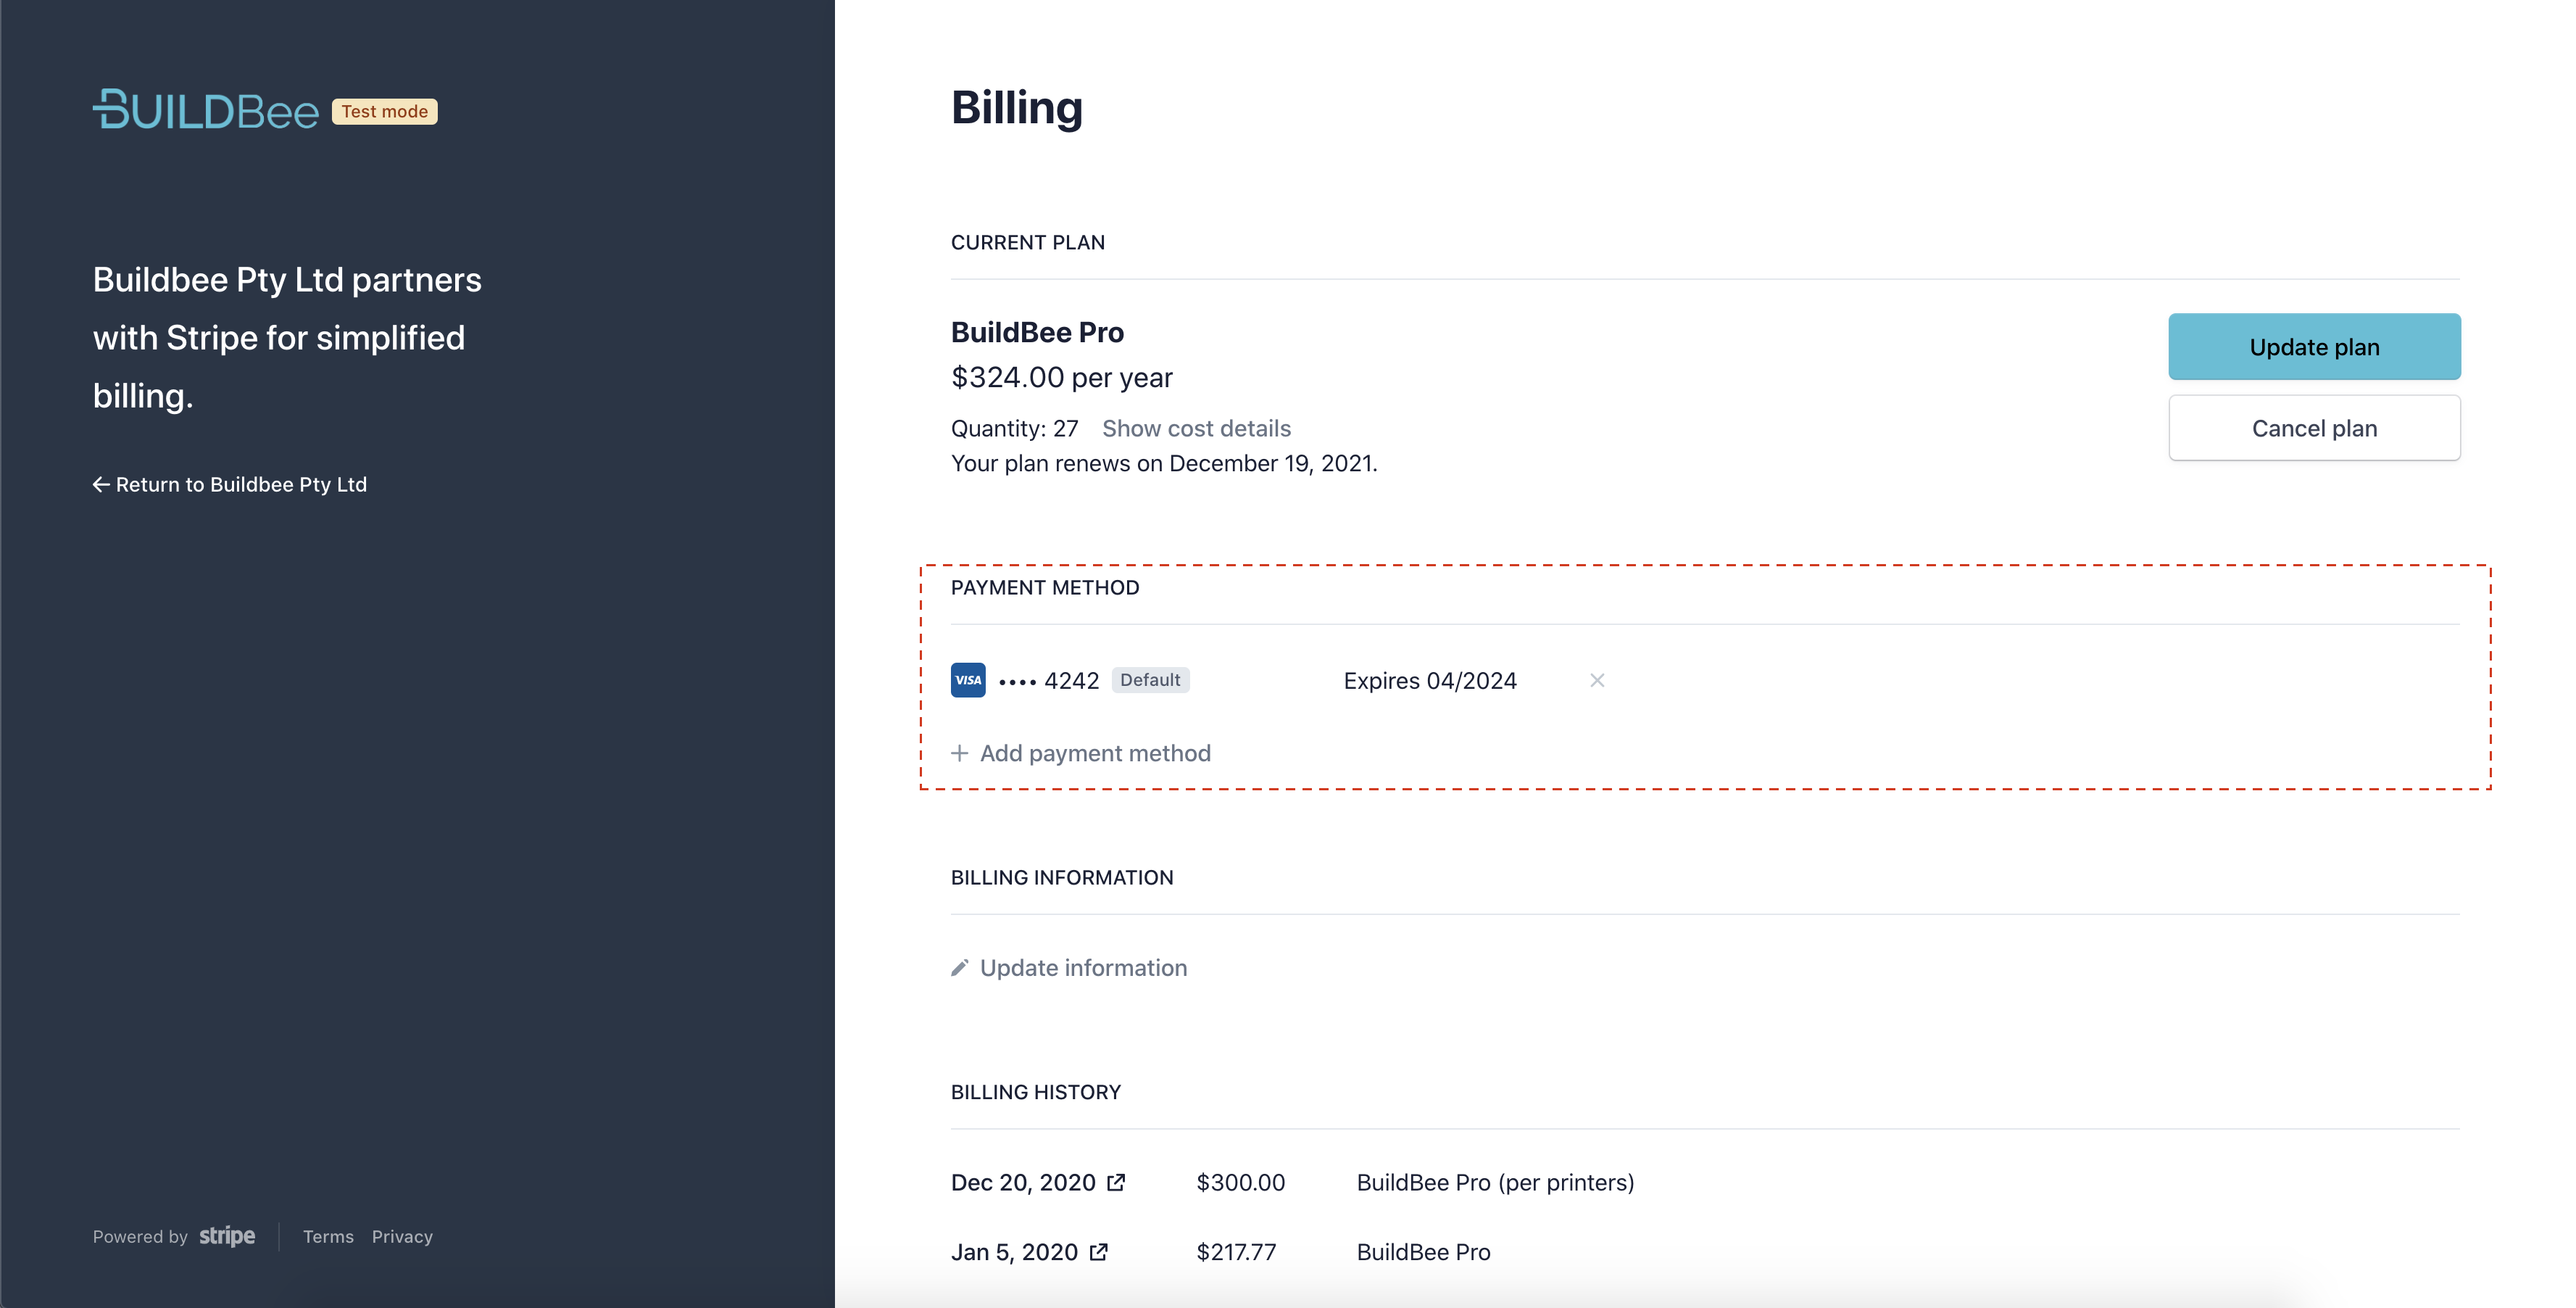Click the renewal date 'December 19, 2021' line
Screen dimensions: 2576x1308
pos(1164,464)
